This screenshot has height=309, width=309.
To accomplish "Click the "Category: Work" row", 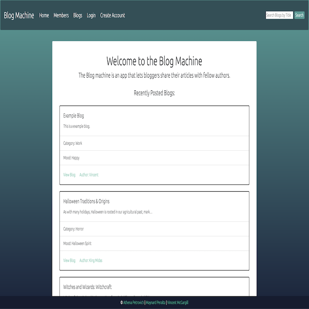I will click(154, 143).
